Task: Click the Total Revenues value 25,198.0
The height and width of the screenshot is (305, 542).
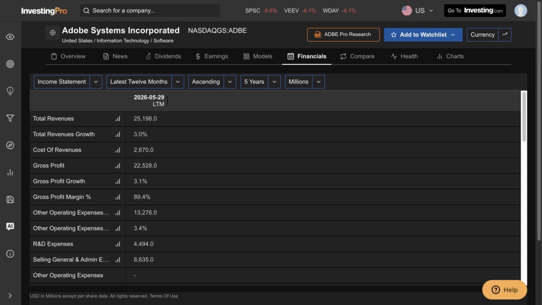Action: (x=145, y=119)
